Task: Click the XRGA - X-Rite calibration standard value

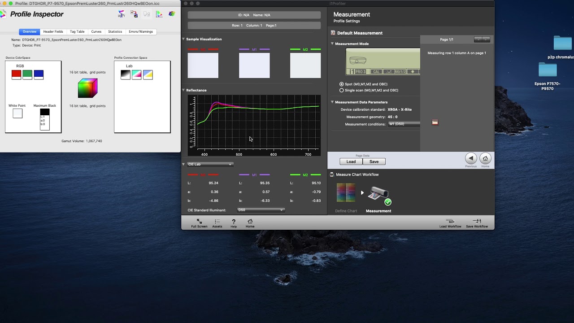Action: point(400,109)
